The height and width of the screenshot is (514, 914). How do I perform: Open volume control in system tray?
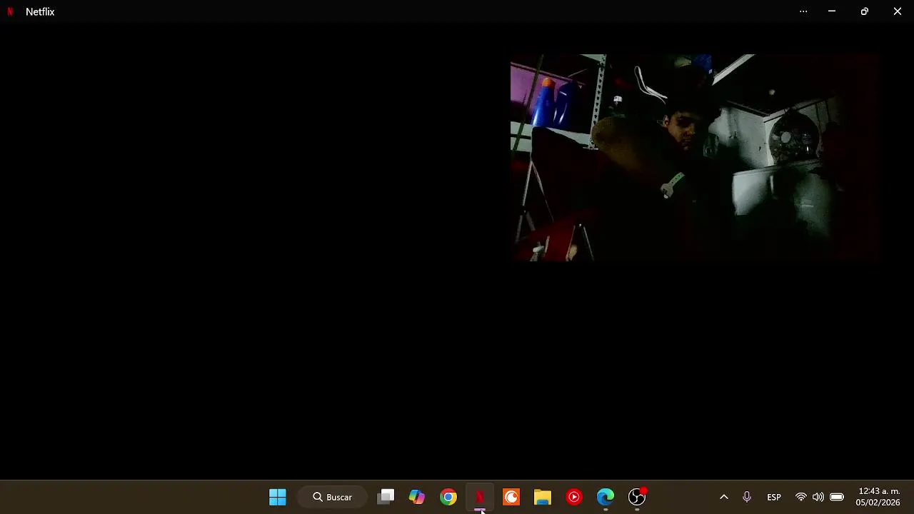(x=818, y=497)
